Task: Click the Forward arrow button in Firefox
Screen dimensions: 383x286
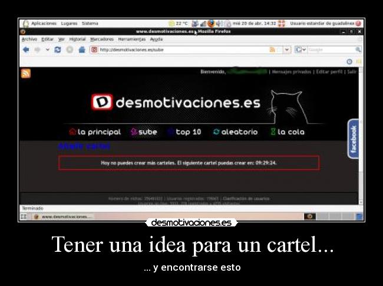Action: click(x=37, y=50)
